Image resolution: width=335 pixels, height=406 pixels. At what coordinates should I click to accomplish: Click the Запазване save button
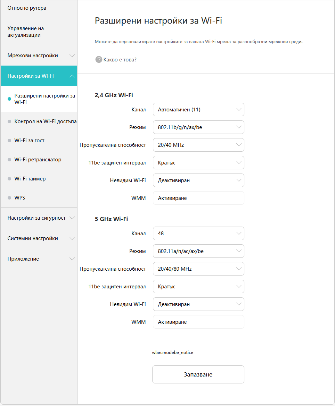pos(198,374)
